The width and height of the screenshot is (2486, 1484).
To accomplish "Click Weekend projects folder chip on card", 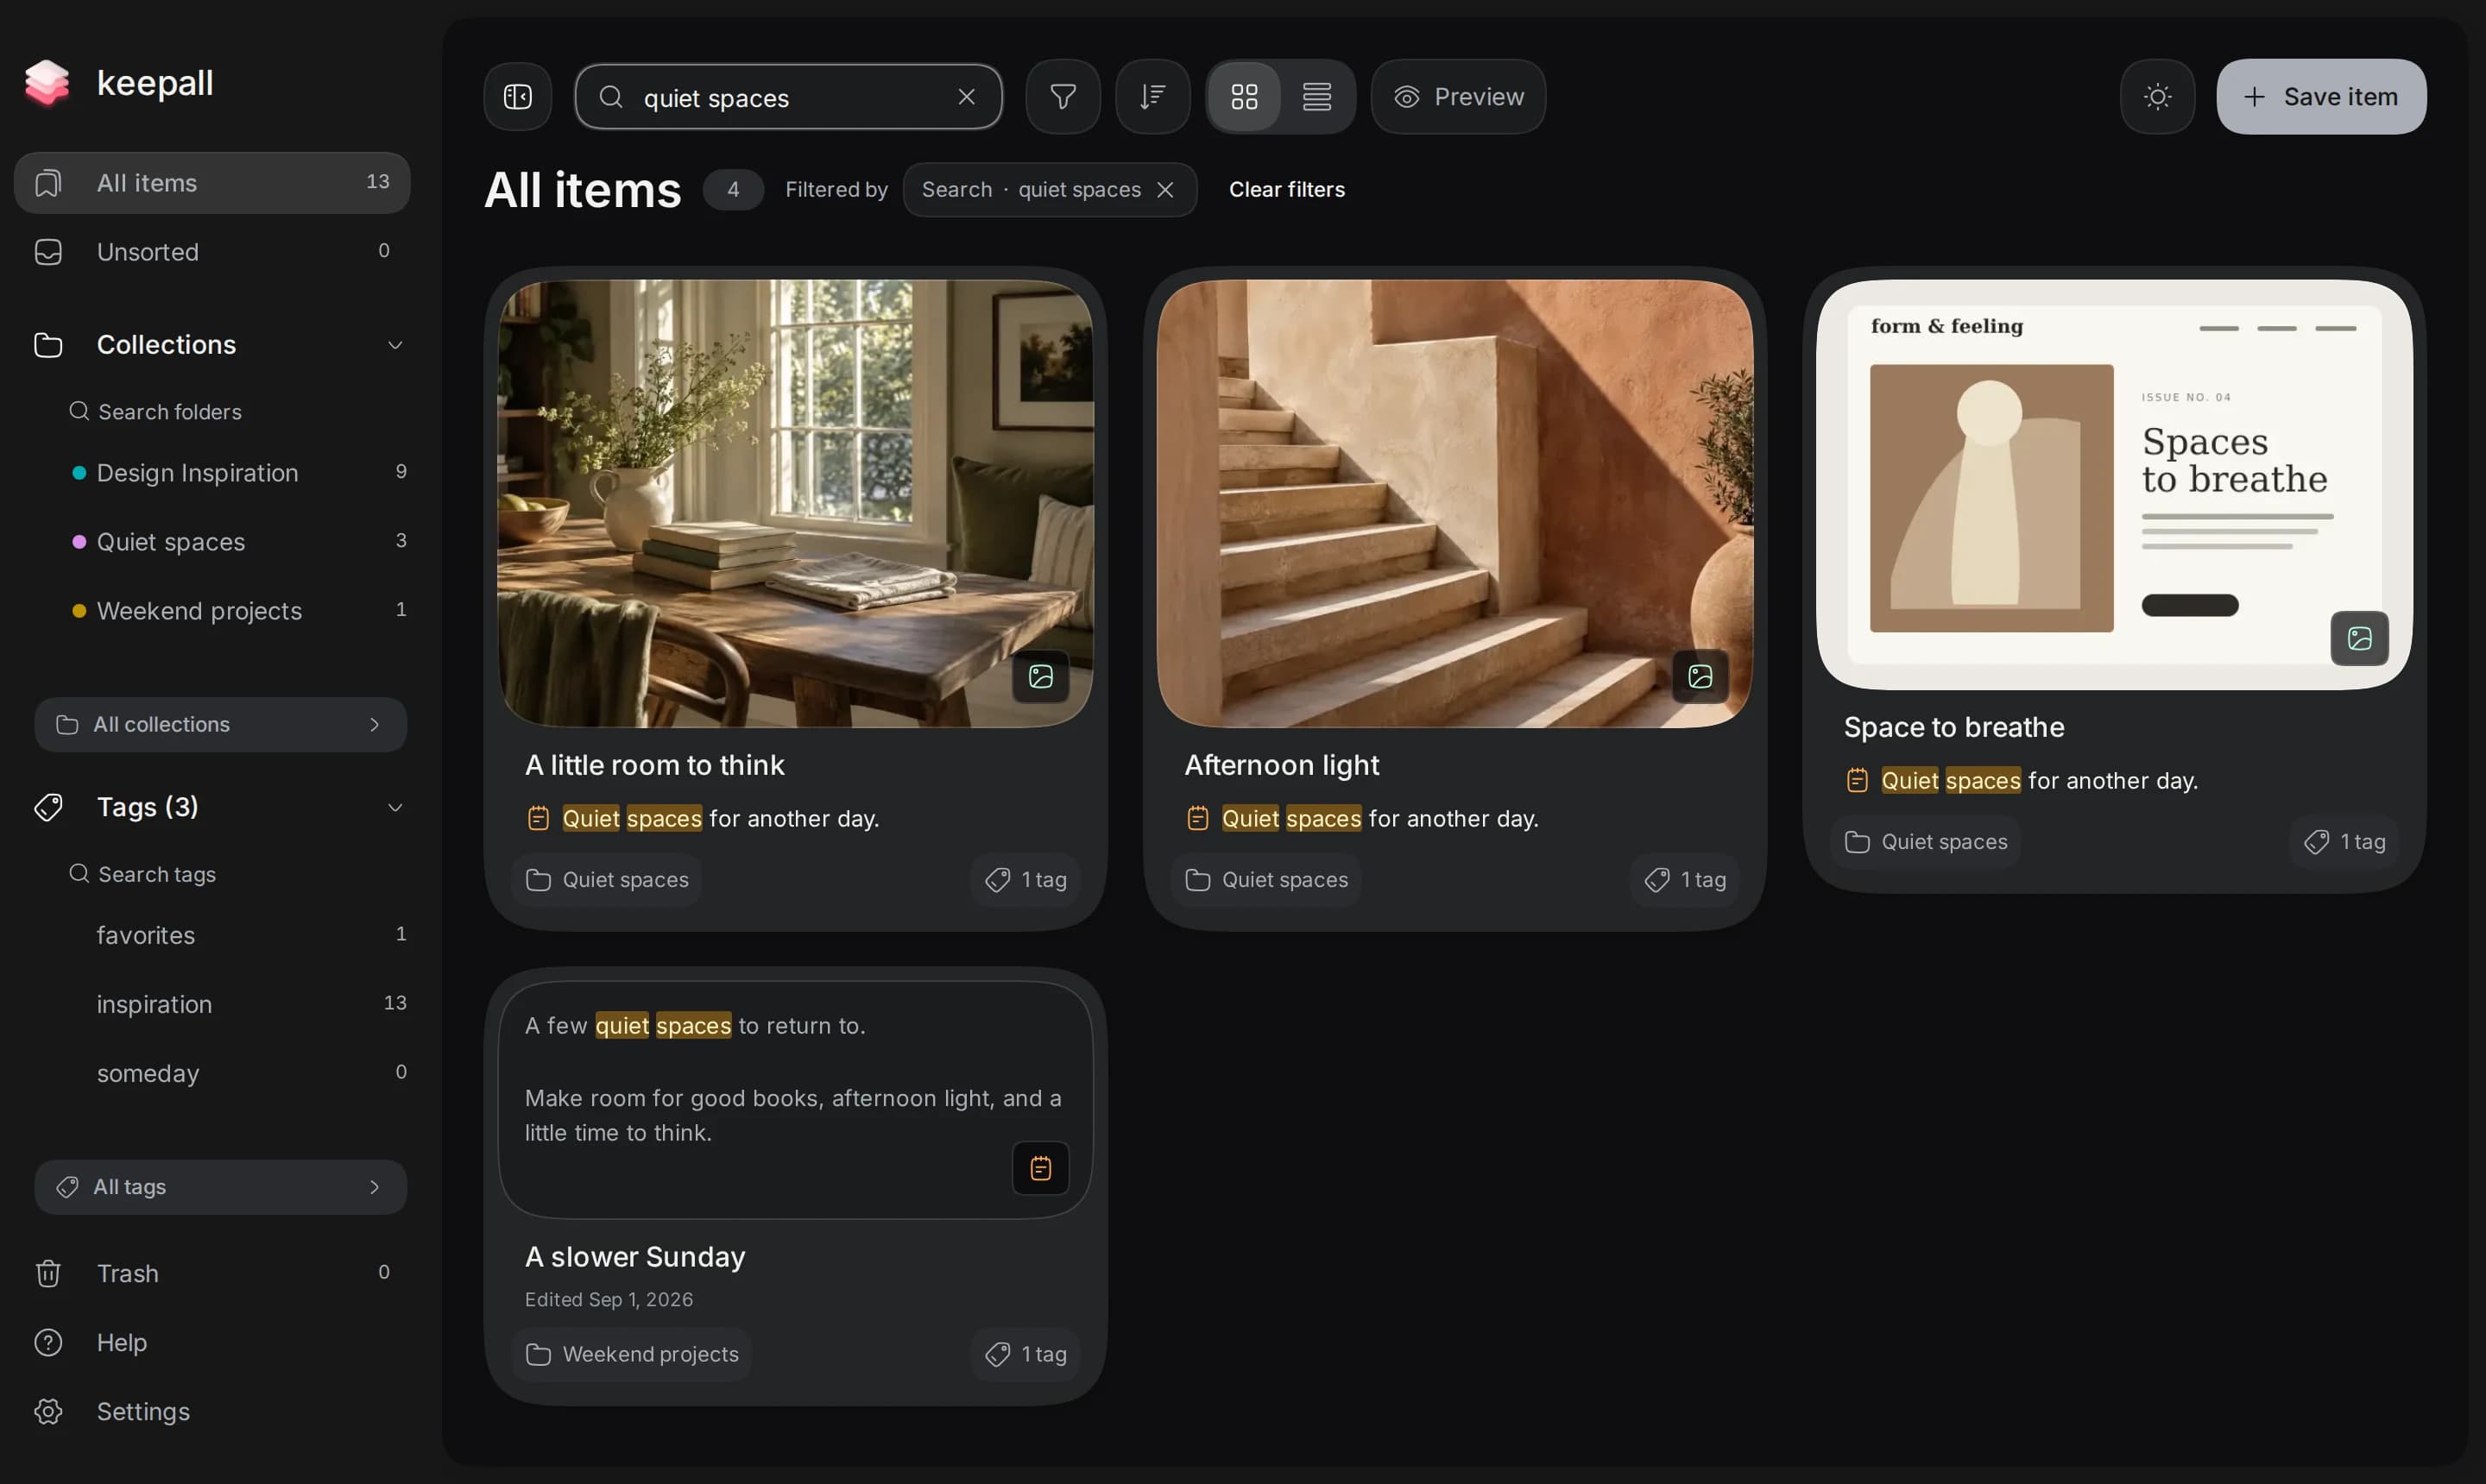I will [632, 1354].
